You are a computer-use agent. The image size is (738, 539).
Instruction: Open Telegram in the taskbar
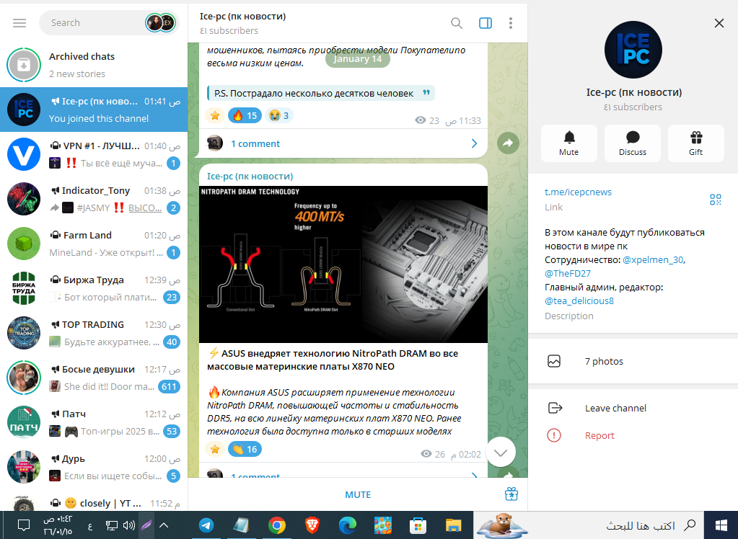(206, 525)
